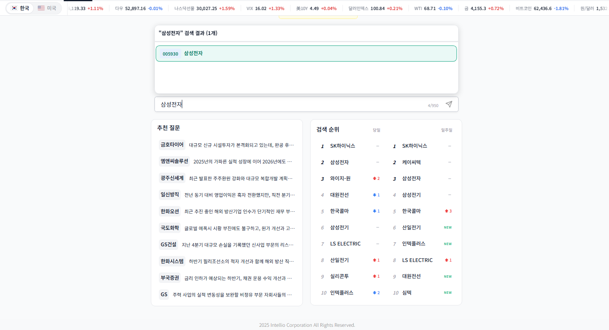Select daily rank 1 SK하이닉스

[x=350, y=146]
